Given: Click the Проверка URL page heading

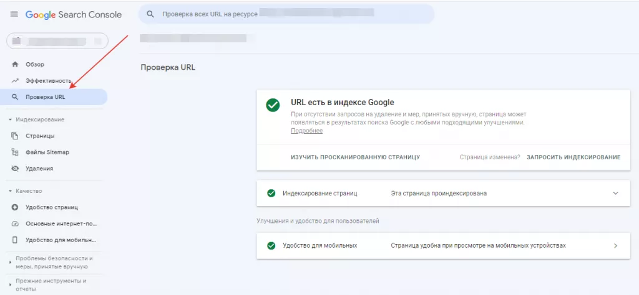Looking at the screenshot, I should click(168, 67).
